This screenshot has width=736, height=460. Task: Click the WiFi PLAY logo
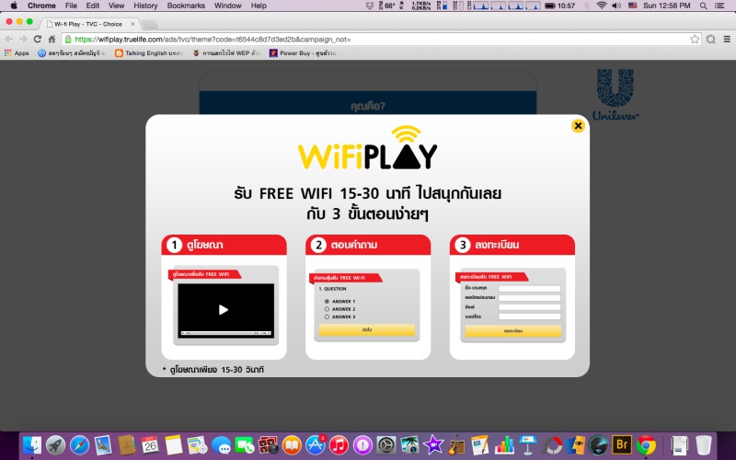tap(367, 148)
